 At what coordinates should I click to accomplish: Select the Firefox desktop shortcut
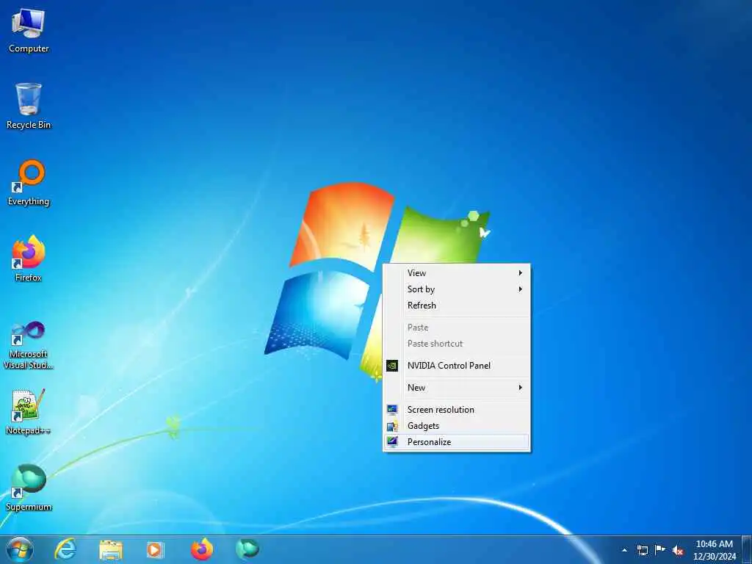tap(29, 259)
